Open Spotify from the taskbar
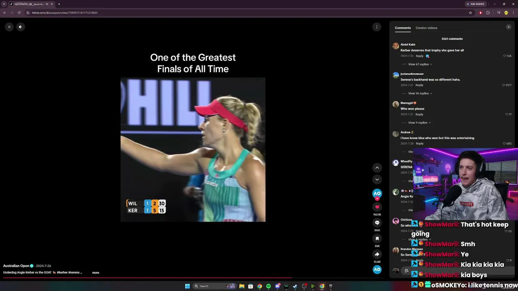 [268, 286]
